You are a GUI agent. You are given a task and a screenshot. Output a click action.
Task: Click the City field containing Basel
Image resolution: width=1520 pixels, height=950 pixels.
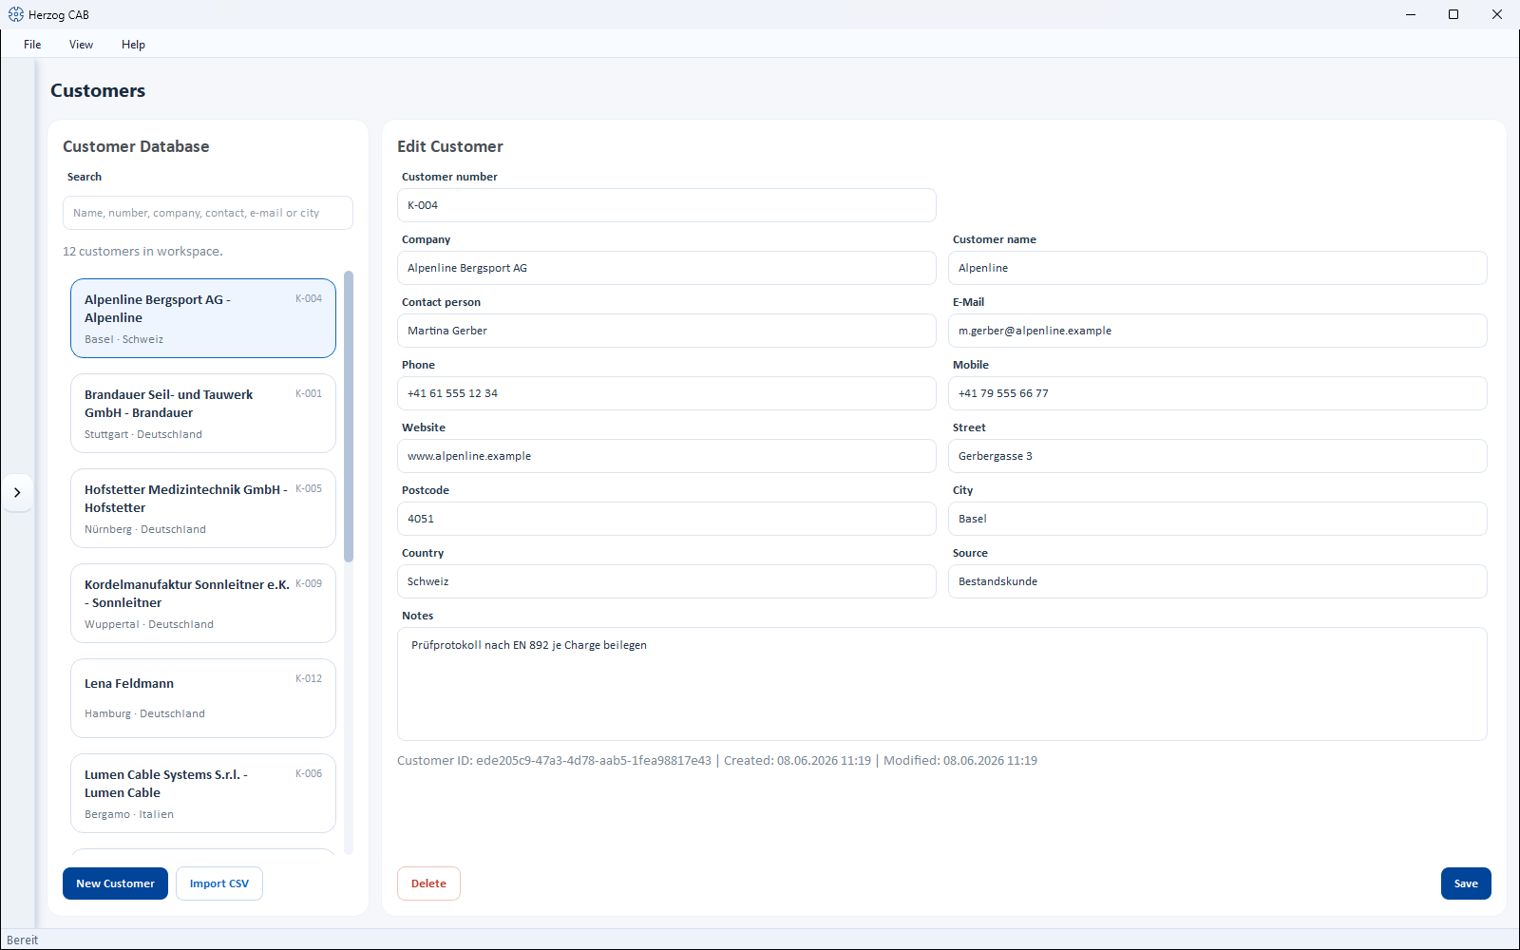click(1218, 519)
